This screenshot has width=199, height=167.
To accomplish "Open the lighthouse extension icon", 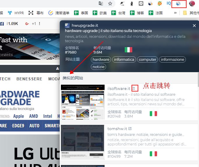I will 132,4.
